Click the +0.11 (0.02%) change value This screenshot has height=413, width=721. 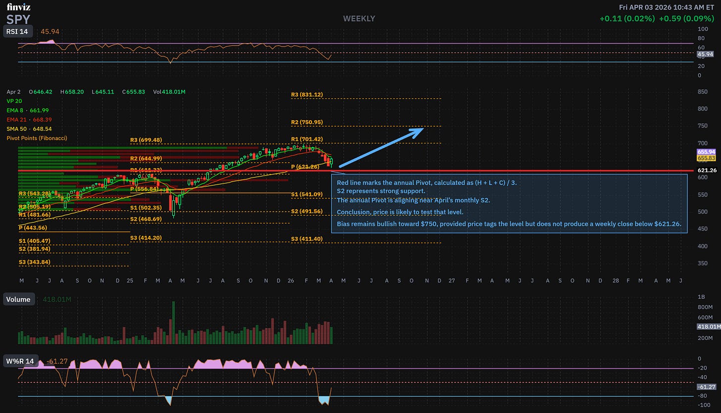point(627,18)
